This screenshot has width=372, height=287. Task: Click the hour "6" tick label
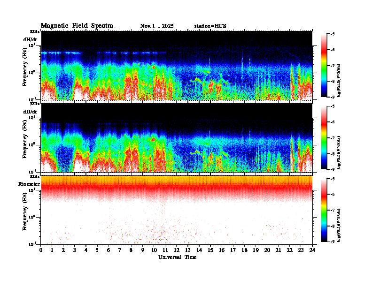tap(108, 250)
